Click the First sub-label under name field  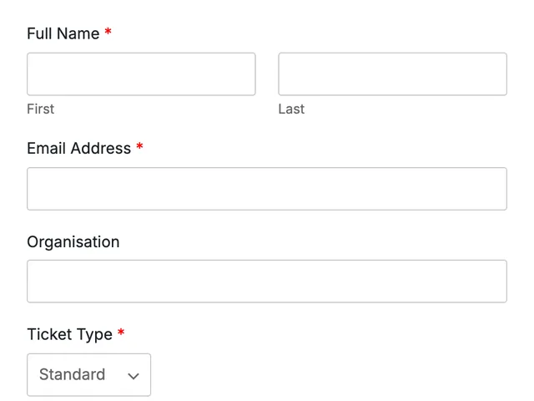click(x=41, y=109)
